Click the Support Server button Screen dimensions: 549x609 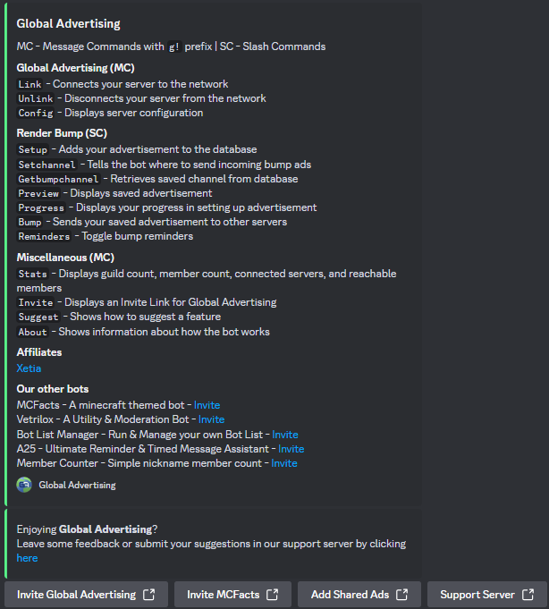(487, 594)
